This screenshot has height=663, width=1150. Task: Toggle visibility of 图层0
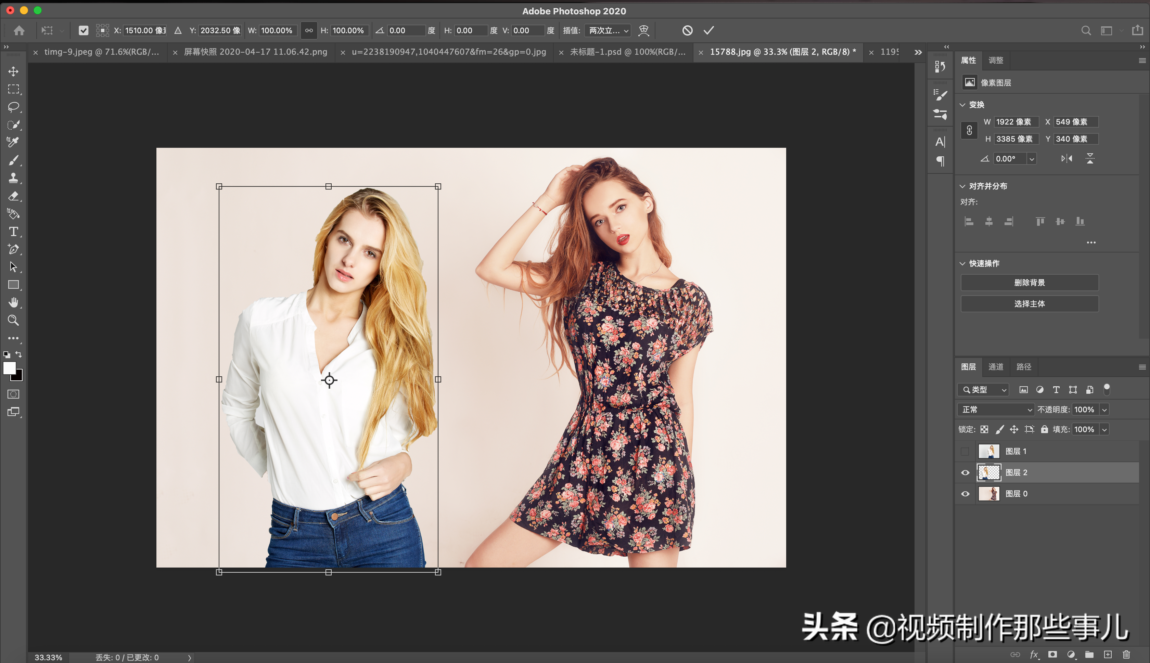coord(965,493)
